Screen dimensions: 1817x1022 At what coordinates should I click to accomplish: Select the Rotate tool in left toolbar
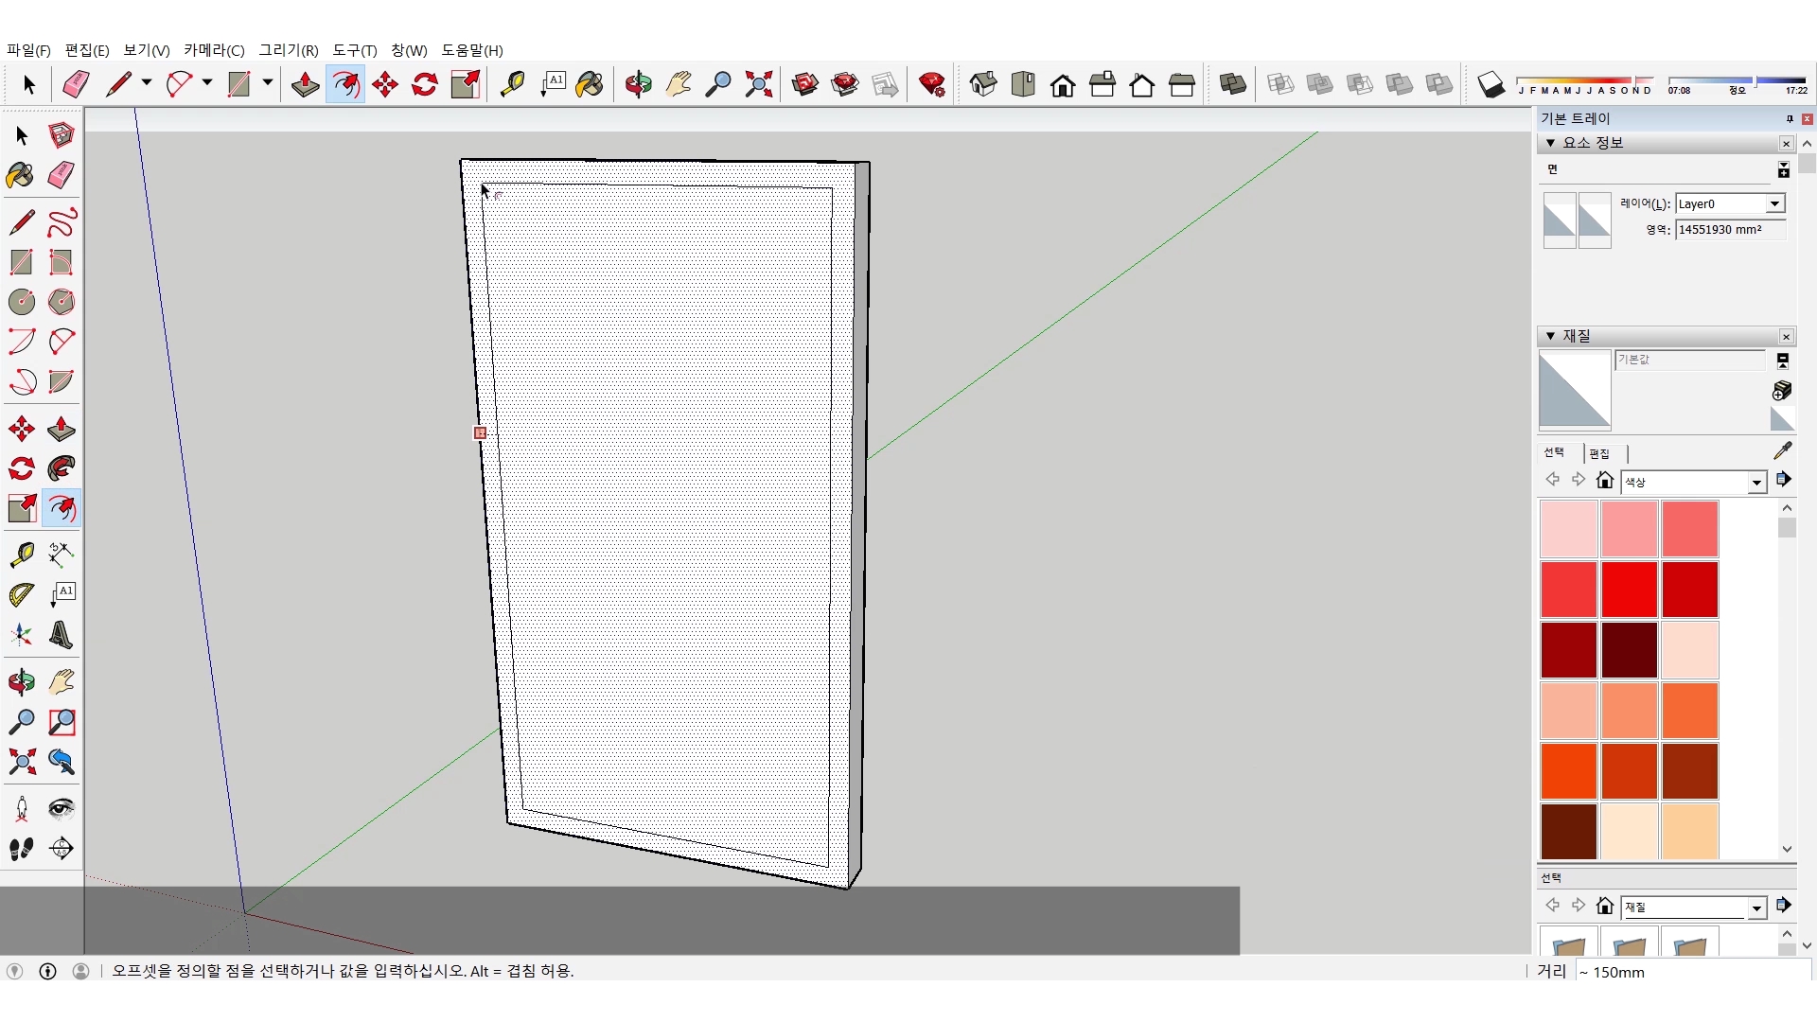(22, 468)
